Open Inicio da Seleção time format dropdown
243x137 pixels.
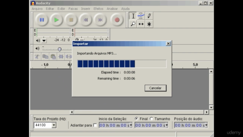pos(131,125)
